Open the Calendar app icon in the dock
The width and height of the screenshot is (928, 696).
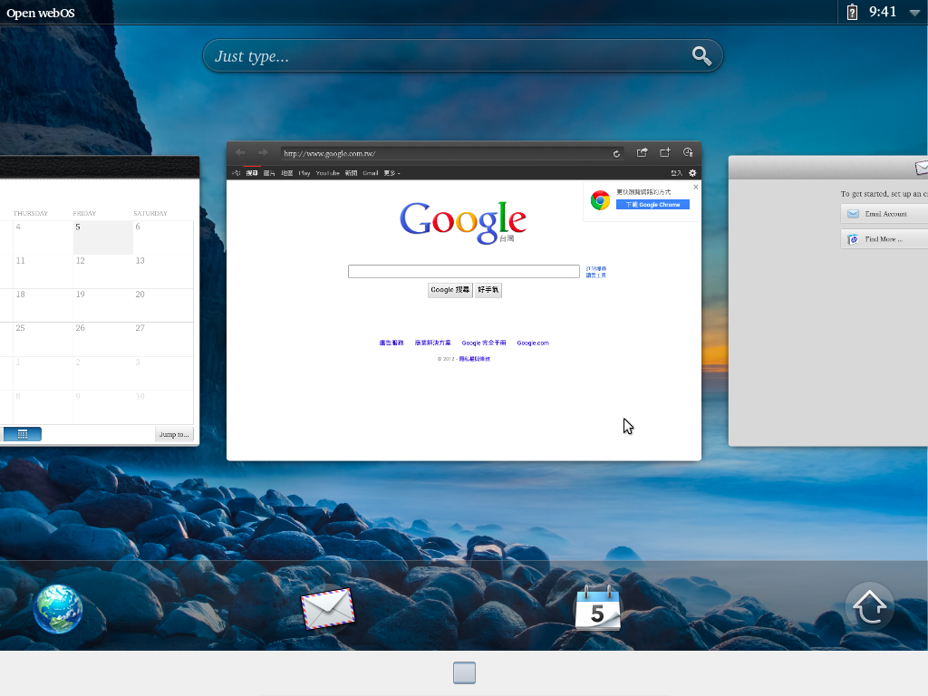(597, 608)
